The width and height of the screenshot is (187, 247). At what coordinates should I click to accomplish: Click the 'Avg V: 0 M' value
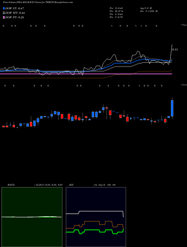[x=145, y=8]
